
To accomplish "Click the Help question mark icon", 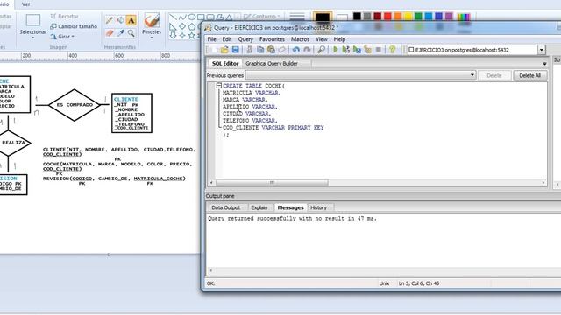I will coord(393,50).
